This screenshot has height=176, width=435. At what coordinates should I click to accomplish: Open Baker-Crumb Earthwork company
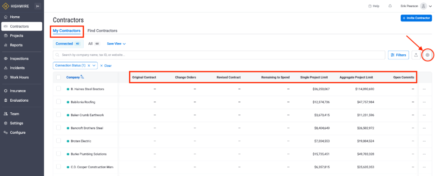point(87,115)
